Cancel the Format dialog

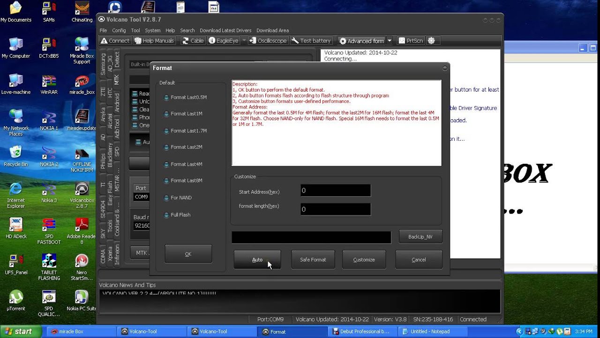[419, 260]
